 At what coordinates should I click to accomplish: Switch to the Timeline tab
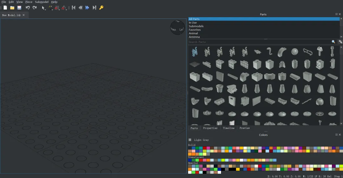pos(228,128)
